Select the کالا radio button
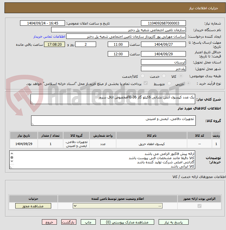 pos(181,76)
